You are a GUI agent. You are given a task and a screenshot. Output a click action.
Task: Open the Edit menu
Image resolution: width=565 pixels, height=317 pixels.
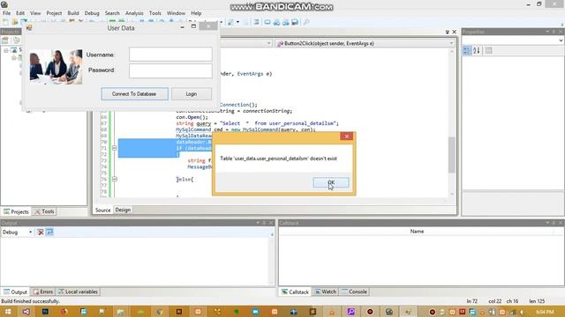[x=20, y=13]
